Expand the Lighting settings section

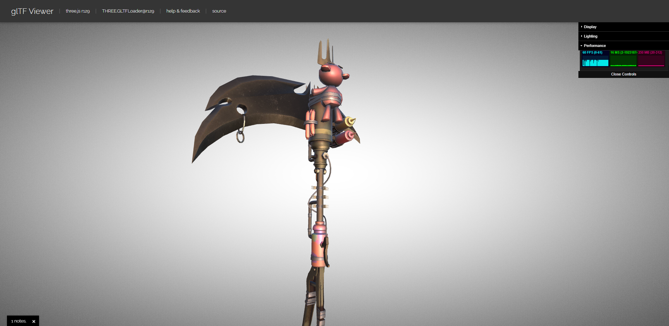[x=590, y=36]
